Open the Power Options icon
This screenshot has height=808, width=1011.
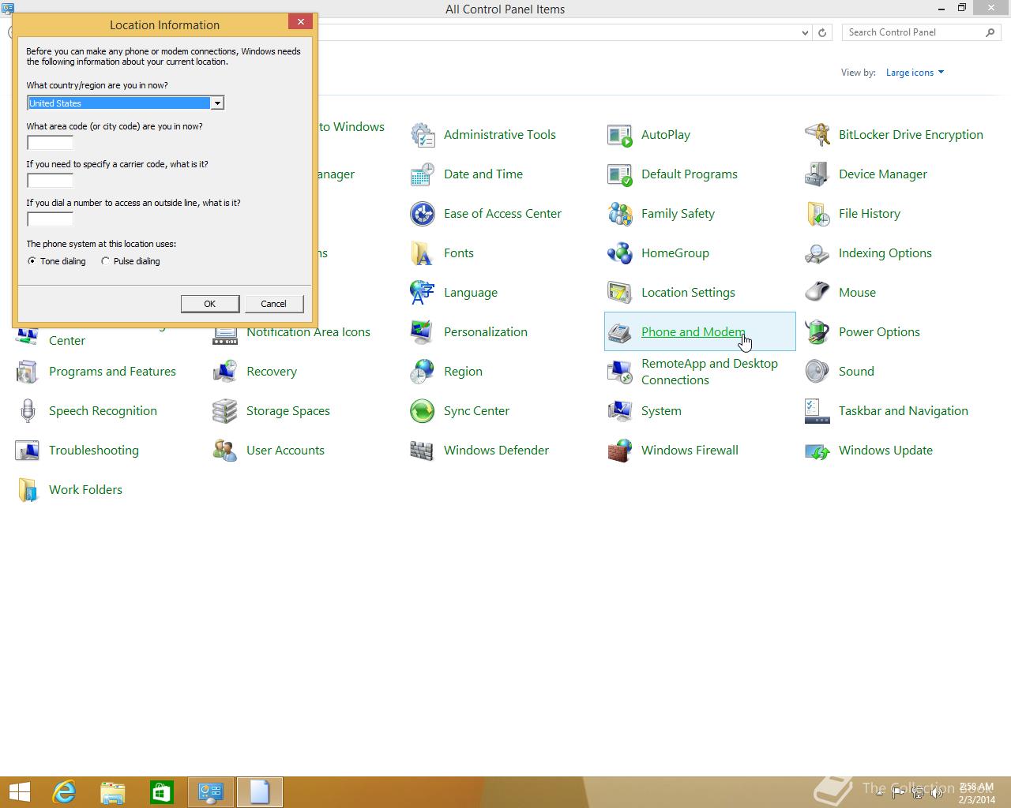coord(817,332)
